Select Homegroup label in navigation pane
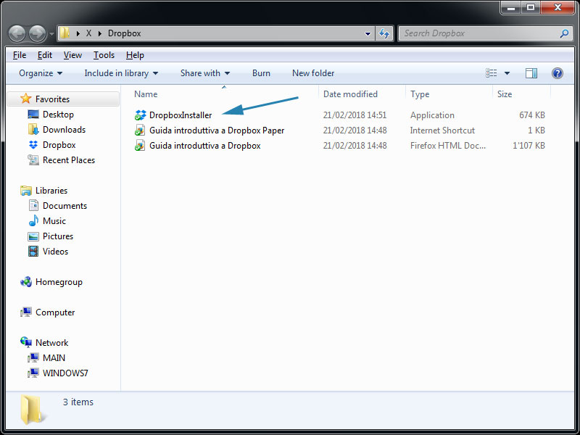 [59, 282]
